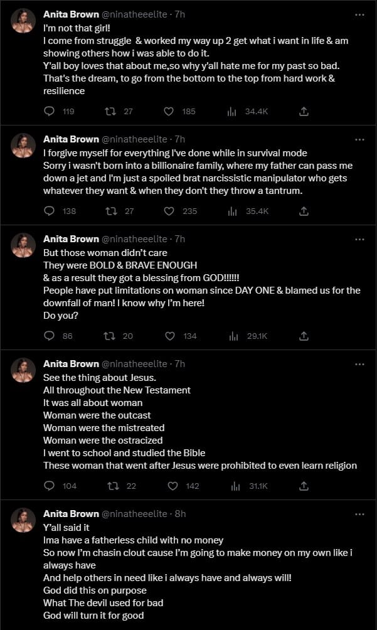
Task: Reply to the tweet with 86 replies
Action: pyautogui.click(x=50, y=336)
